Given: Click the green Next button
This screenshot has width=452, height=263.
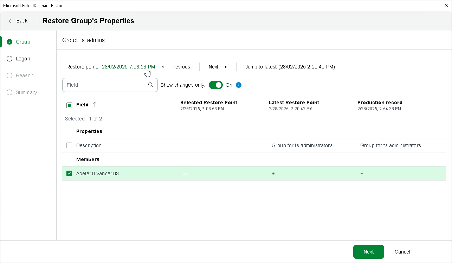Looking at the screenshot, I should 368,252.
